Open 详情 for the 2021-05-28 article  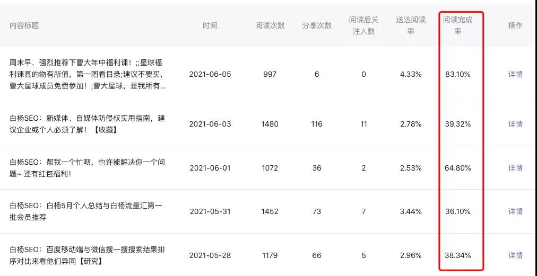(x=515, y=255)
